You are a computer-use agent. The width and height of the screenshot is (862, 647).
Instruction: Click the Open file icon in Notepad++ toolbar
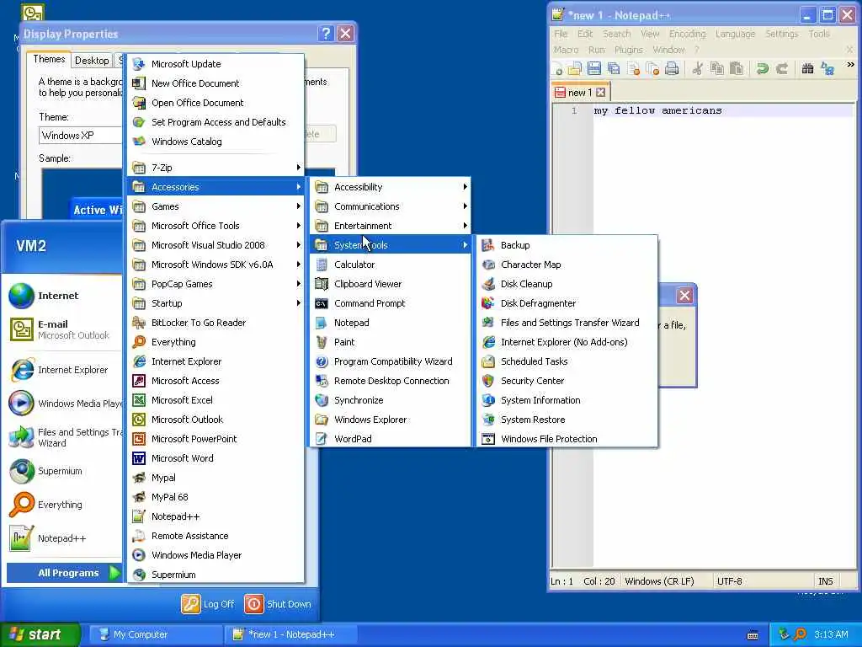point(574,69)
